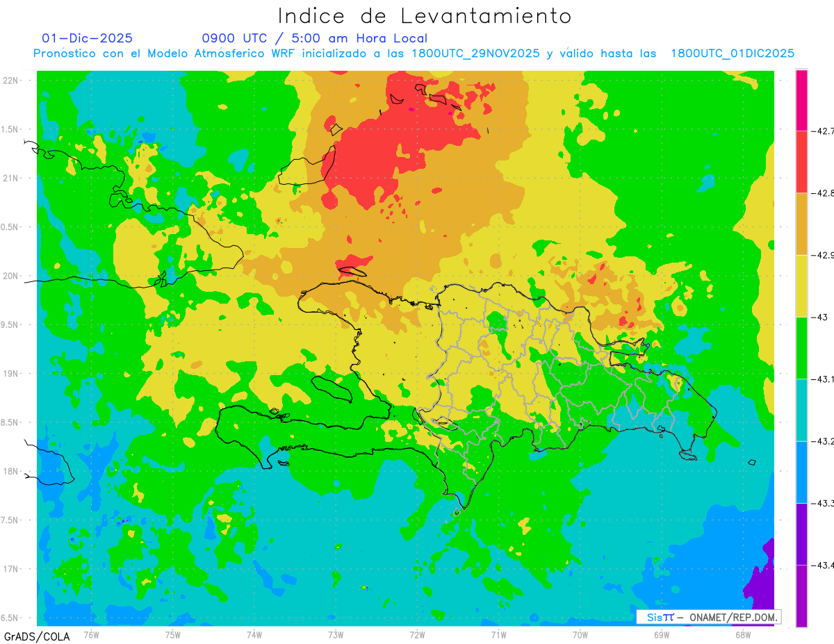Click the legend value "-43.1"
The image size is (834, 644).
click(x=823, y=379)
